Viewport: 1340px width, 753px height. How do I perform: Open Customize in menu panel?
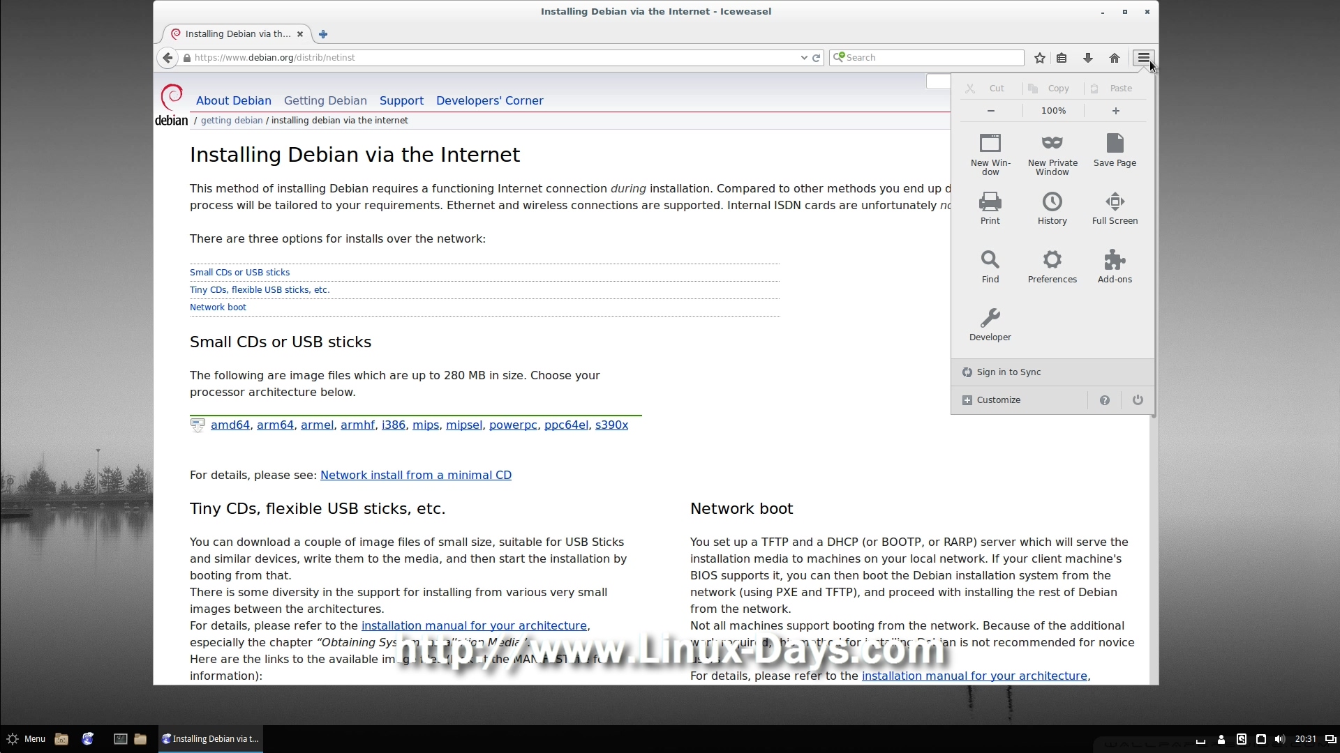click(x=1018, y=400)
